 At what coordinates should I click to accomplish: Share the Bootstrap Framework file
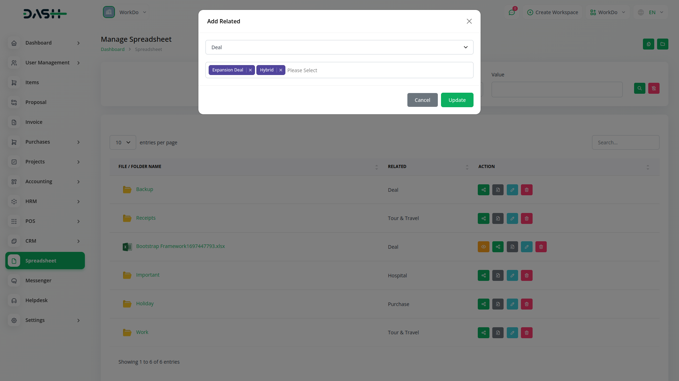[498, 247]
